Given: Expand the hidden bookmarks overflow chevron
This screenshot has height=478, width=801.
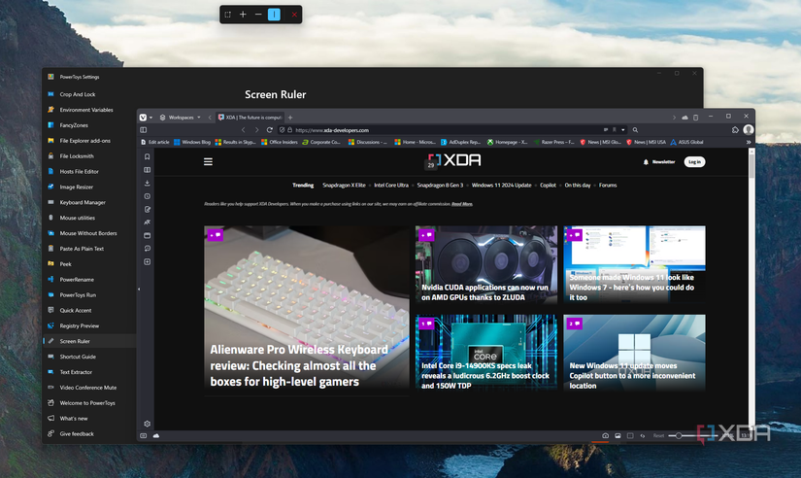Looking at the screenshot, I should pos(749,142).
